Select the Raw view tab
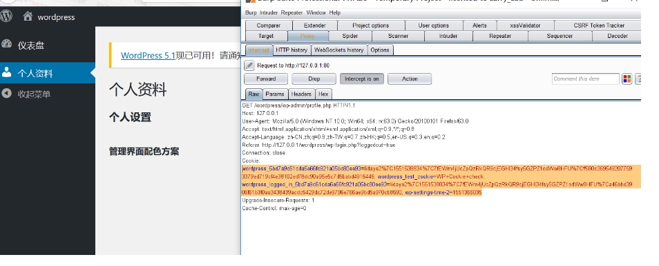 click(x=254, y=94)
